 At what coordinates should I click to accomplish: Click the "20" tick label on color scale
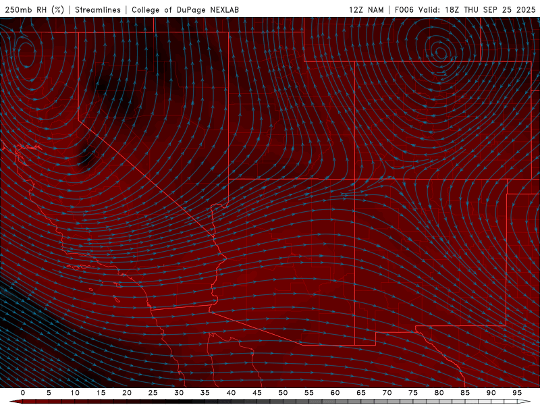point(127,393)
